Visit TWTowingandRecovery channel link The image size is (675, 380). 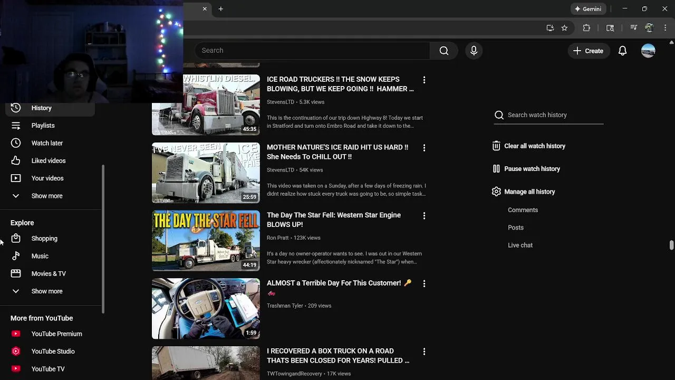point(294,374)
